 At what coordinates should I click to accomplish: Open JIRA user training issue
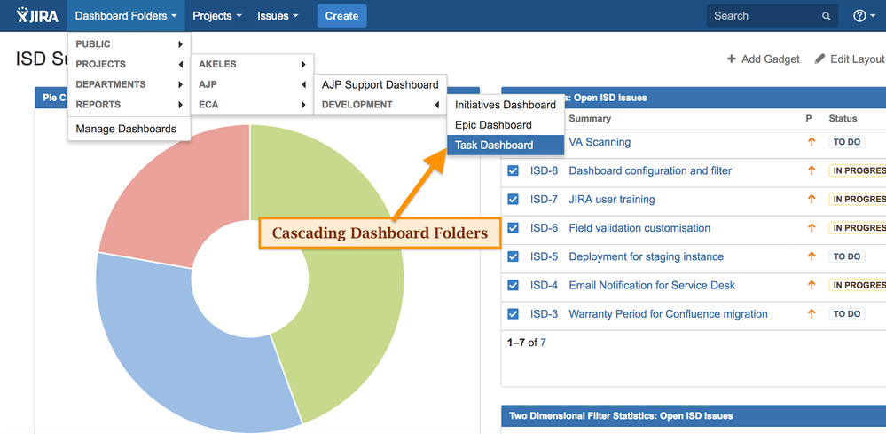tap(612, 199)
